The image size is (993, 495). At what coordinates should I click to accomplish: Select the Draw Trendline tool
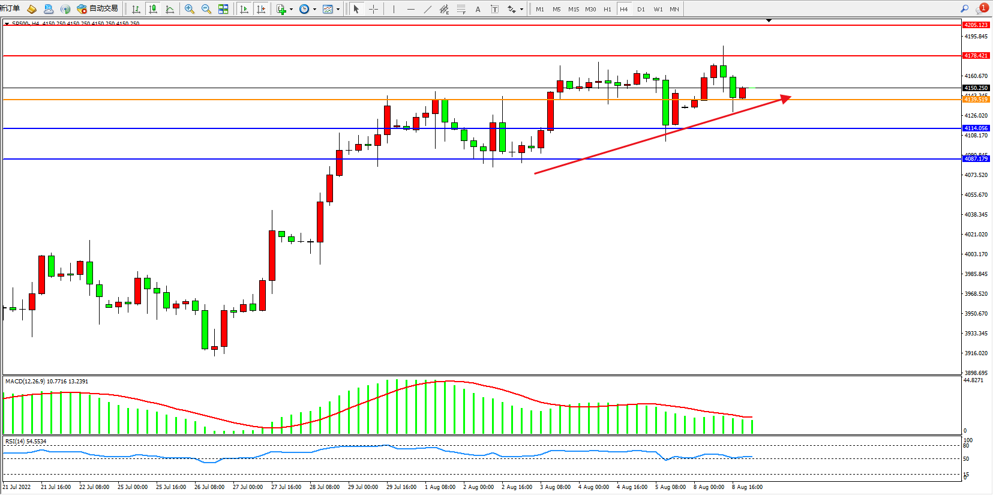click(x=427, y=9)
